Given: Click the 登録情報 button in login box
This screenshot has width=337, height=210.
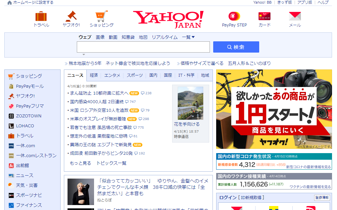Looking at the screenshot, I should point(322,198).
